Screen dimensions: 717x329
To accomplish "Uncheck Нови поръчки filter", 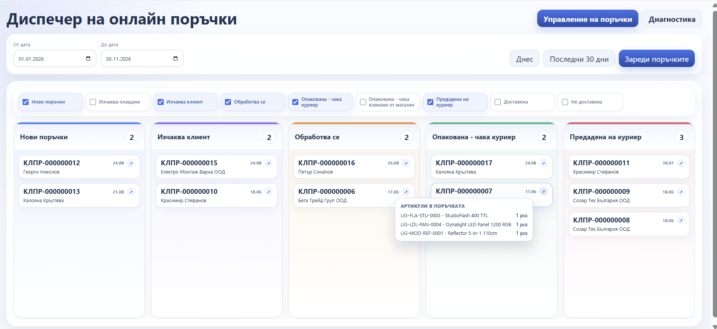I will 26,102.
